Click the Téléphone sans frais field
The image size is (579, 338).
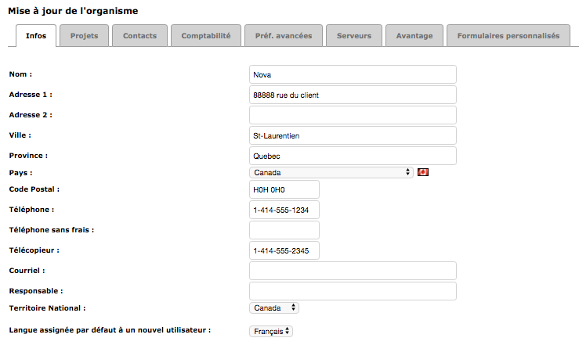(284, 230)
